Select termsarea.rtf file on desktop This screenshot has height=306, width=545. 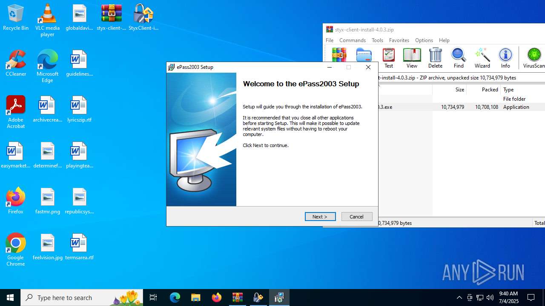[79, 247]
